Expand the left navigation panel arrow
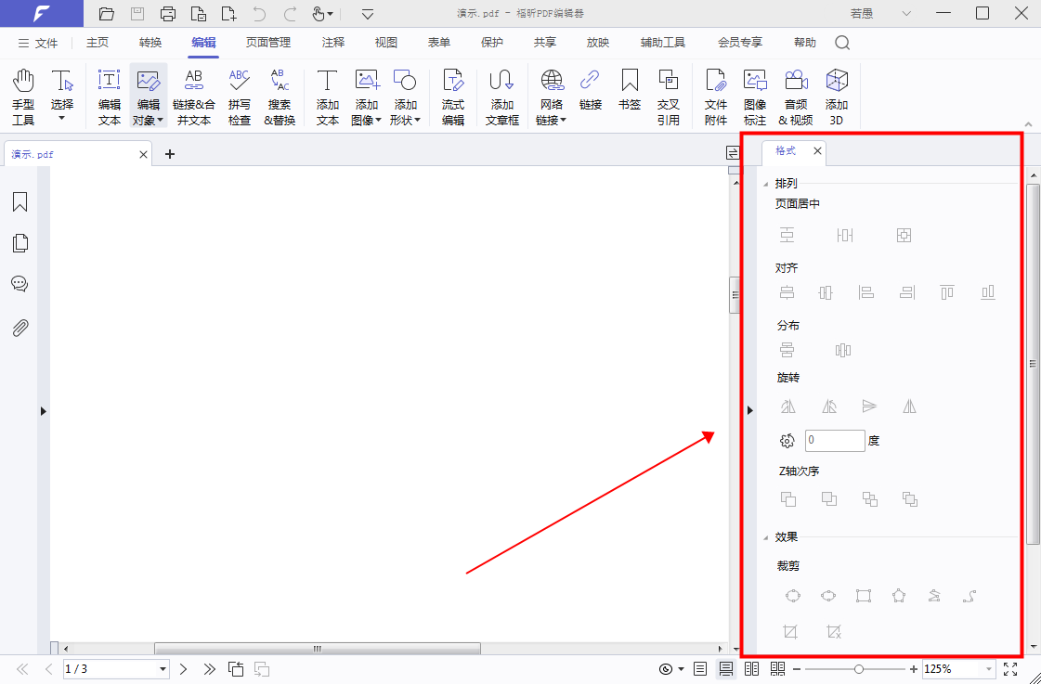1041x684 pixels. pyautogui.click(x=43, y=411)
